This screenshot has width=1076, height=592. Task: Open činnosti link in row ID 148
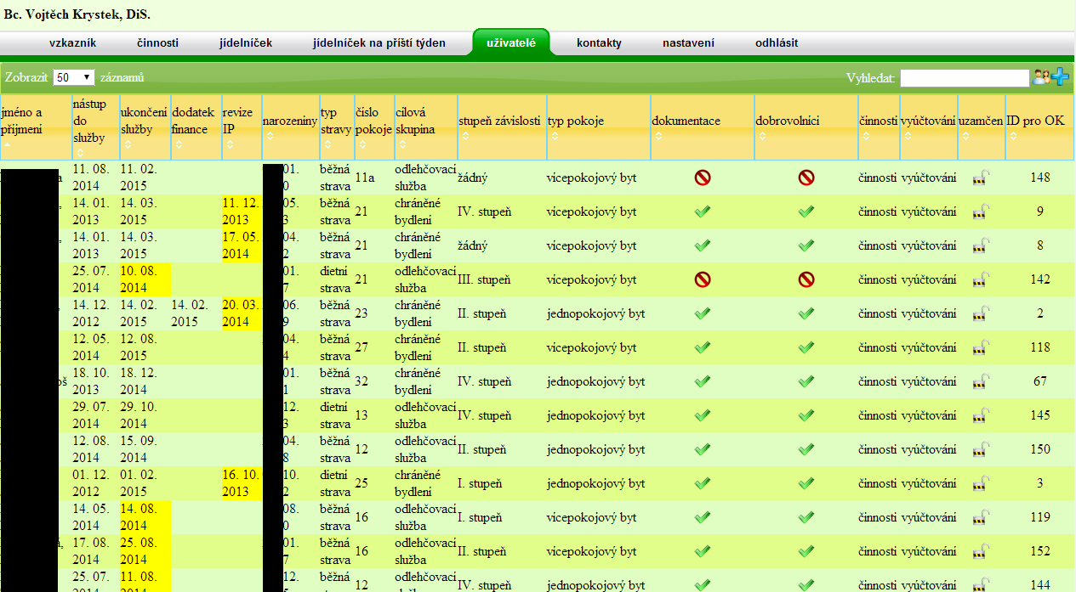pyautogui.click(x=878, y=178)
